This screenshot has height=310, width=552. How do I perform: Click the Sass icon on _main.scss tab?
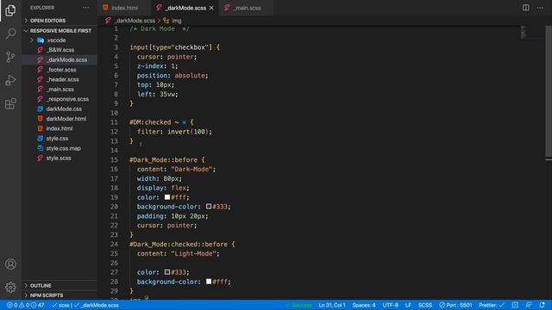coord(227,8)
